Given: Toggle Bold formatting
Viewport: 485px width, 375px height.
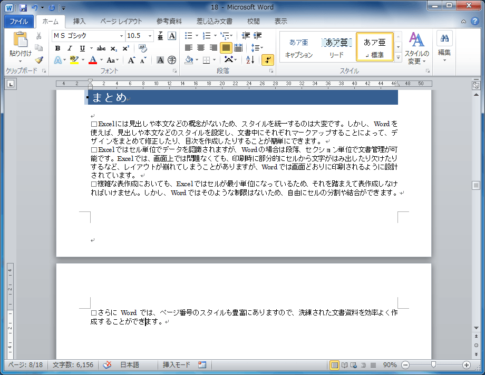Looking at the screenshot, I should [x=57, y=48].
